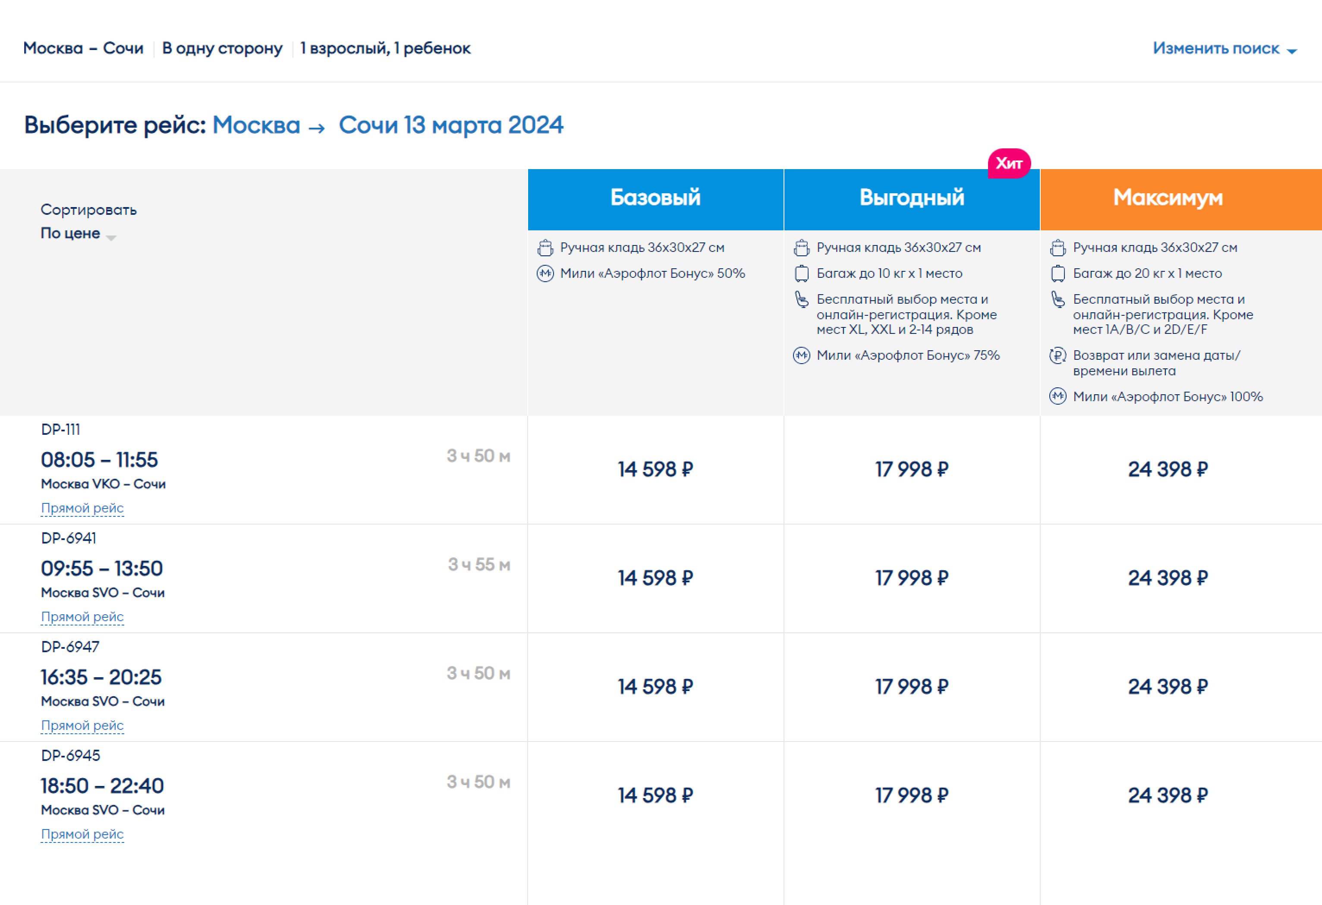1322x905 pixels.
Task: Click Мили «Аэрофлот Бонус» 100% text
Action: click(x=1167, y=396)
